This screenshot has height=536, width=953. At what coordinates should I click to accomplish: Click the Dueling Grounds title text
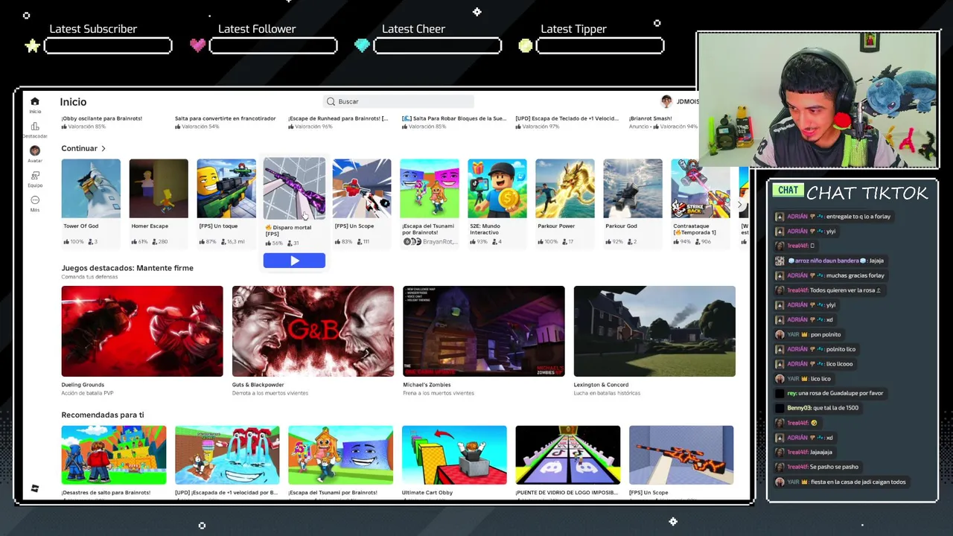click(x=83, y=385)
